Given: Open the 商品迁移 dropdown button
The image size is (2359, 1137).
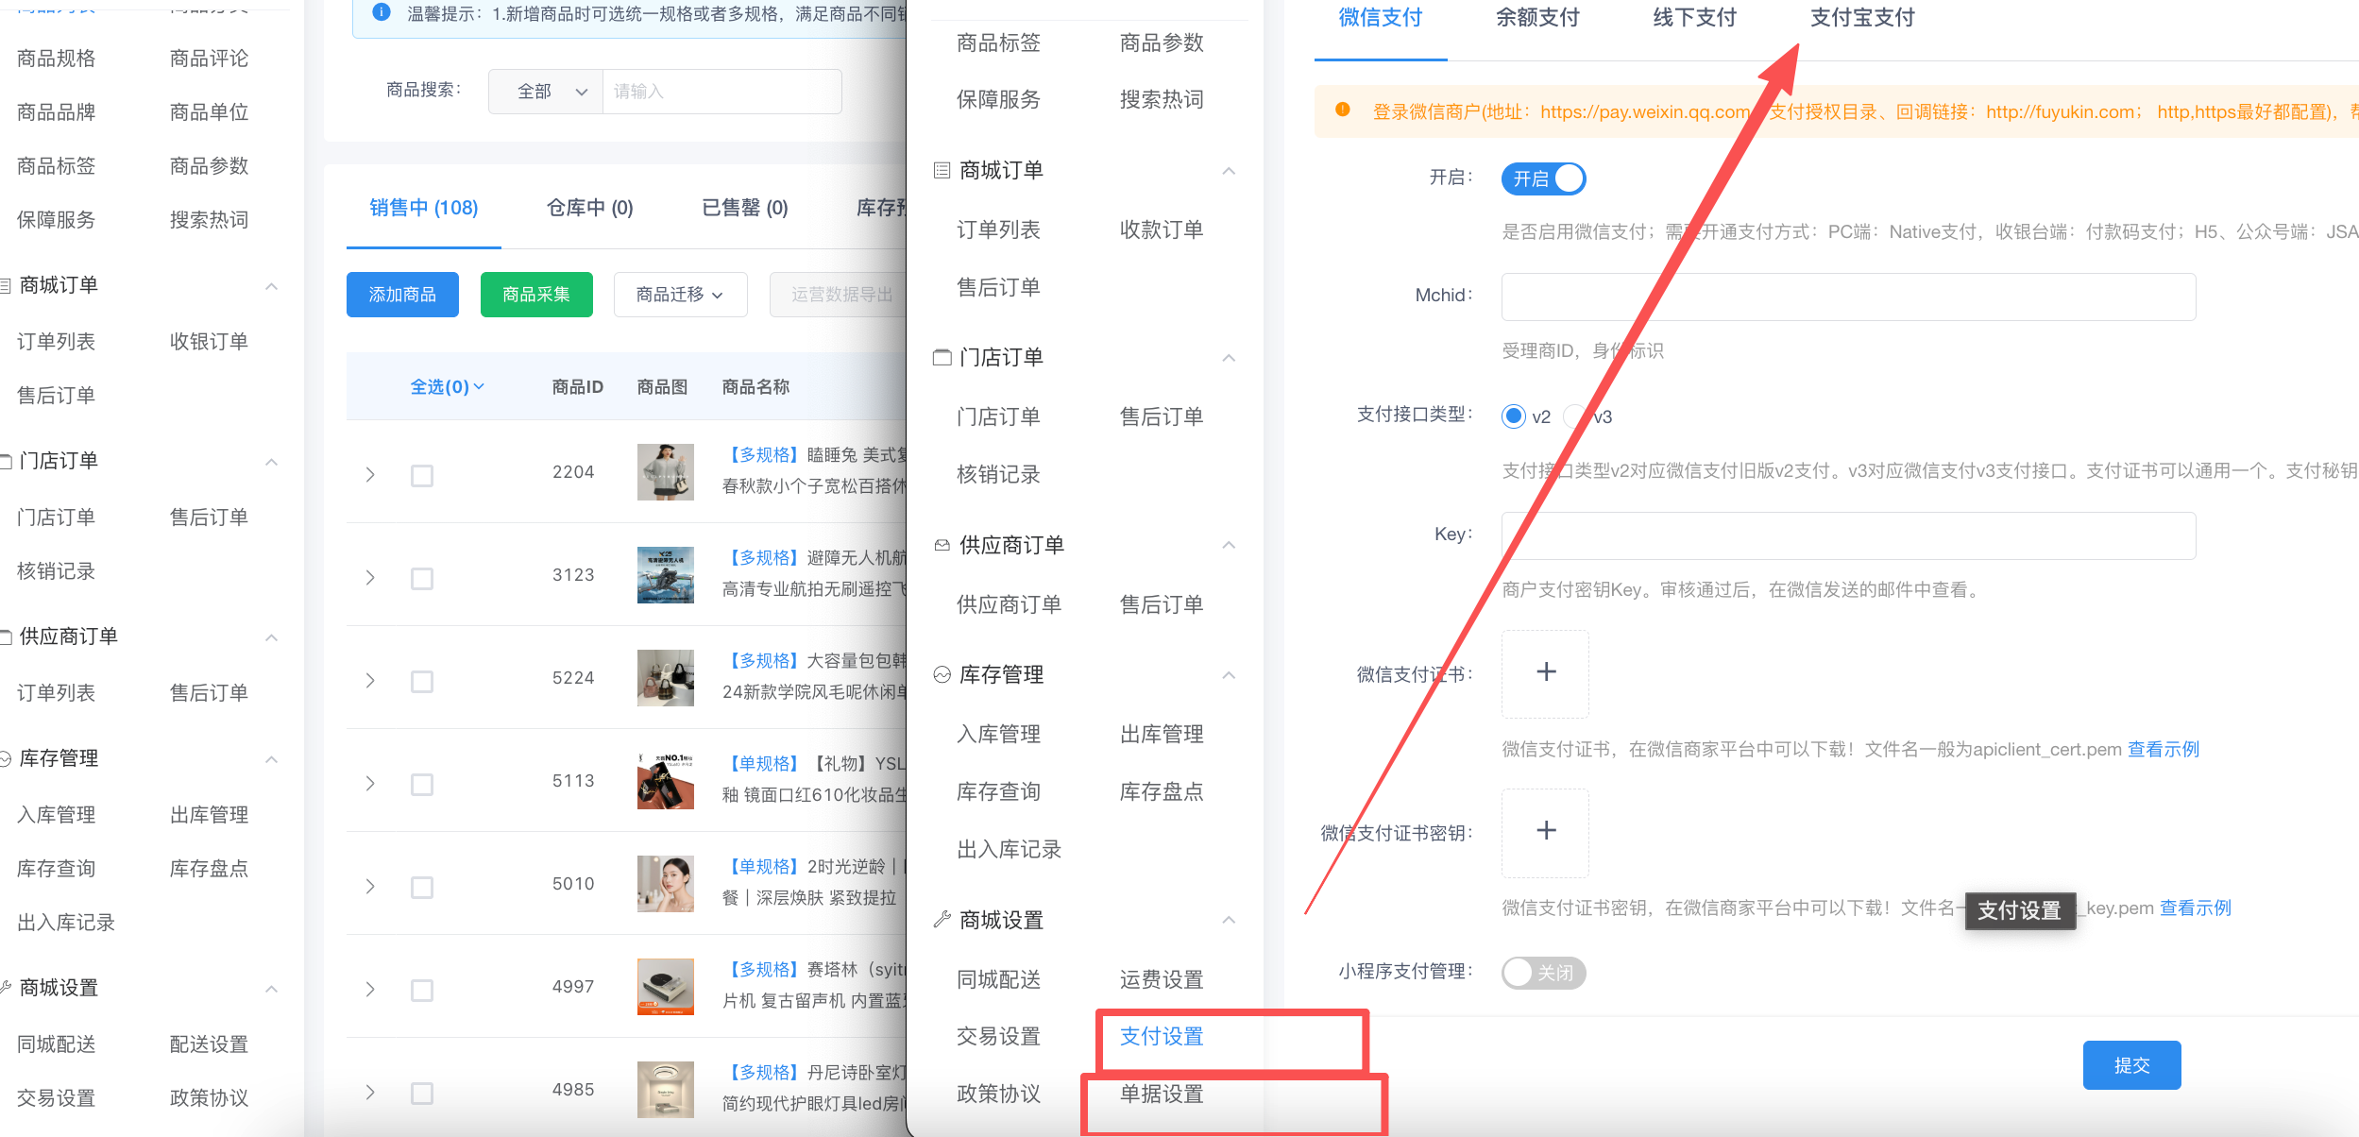Looking at the screenshot, I should 680,295.
